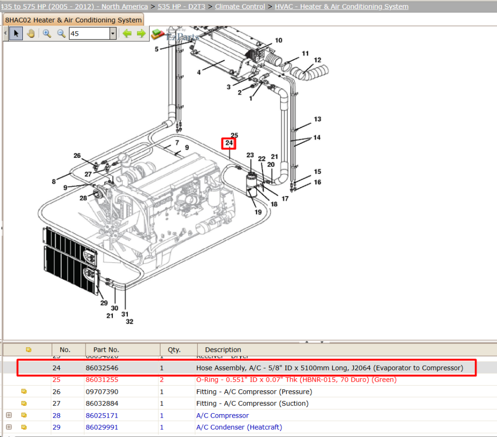Go to previous diagram with green left arrow
This screenshot has height=437, width=497.
tap(127, 33)
